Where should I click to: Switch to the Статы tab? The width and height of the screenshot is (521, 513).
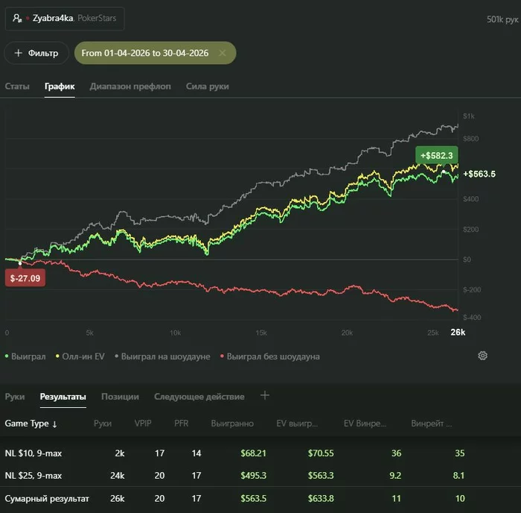coord(17,86)
